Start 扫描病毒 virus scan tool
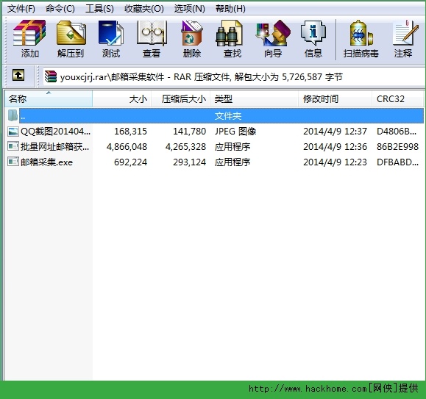The image size is (426, 399). tap(361, 39)
